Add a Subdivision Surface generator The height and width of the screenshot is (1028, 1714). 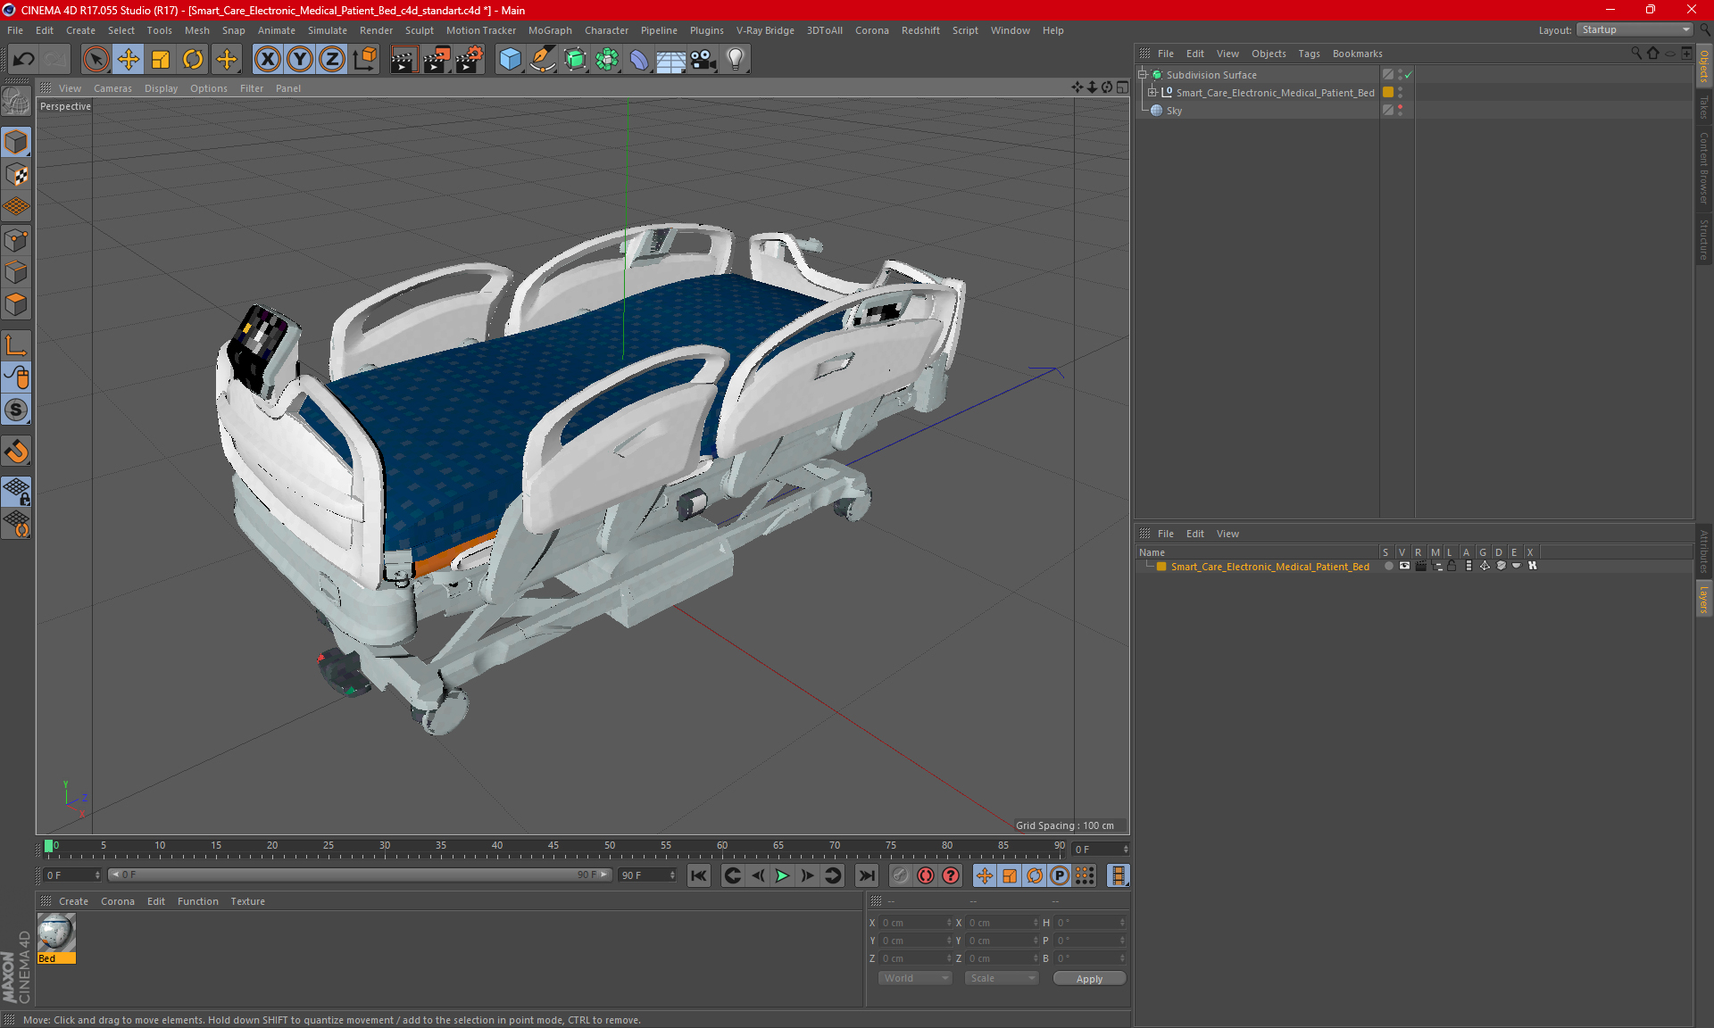pos(575,59)
